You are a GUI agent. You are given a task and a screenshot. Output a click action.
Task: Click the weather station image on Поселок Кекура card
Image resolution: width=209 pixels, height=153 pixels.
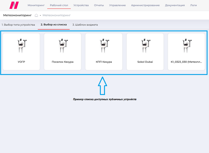(63, 46)
